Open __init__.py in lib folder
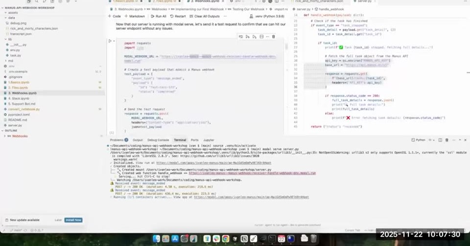 (18, 45)
